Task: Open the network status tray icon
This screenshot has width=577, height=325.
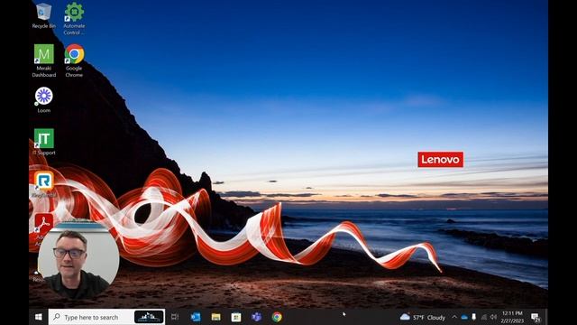Action: click(484, 317)
